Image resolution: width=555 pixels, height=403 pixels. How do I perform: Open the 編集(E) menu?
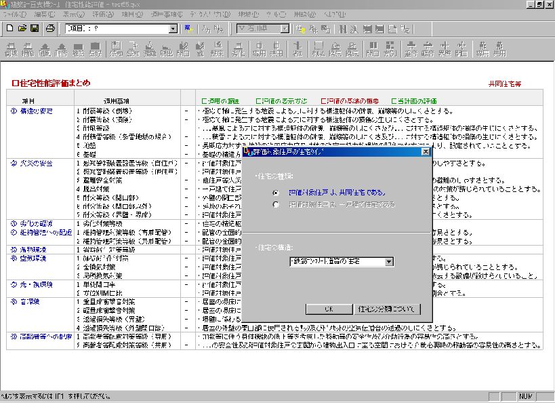[45, 14]
